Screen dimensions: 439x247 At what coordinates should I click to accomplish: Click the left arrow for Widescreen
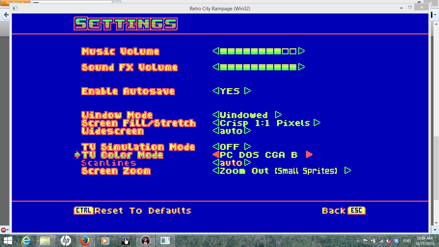pos(216,131)
